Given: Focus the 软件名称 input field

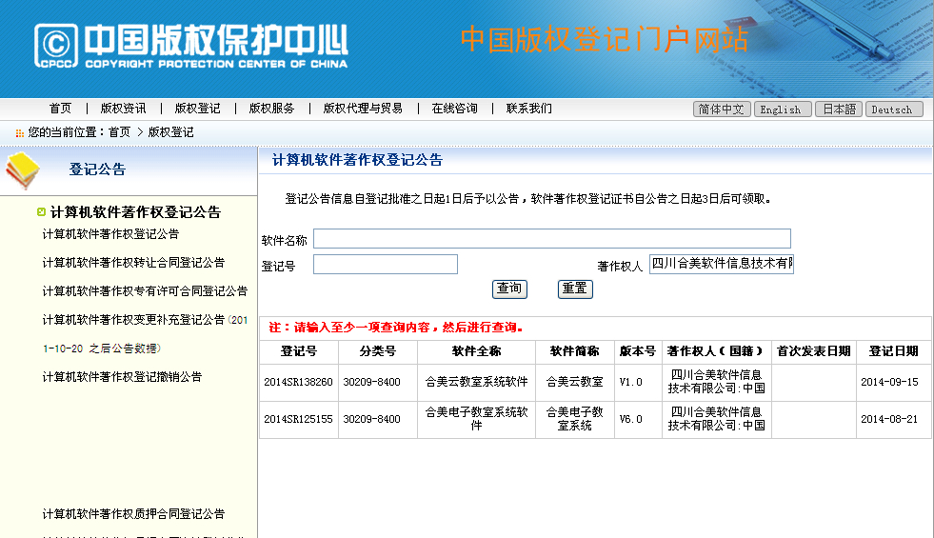Looking at the screenshot, I should coord(551,239).
